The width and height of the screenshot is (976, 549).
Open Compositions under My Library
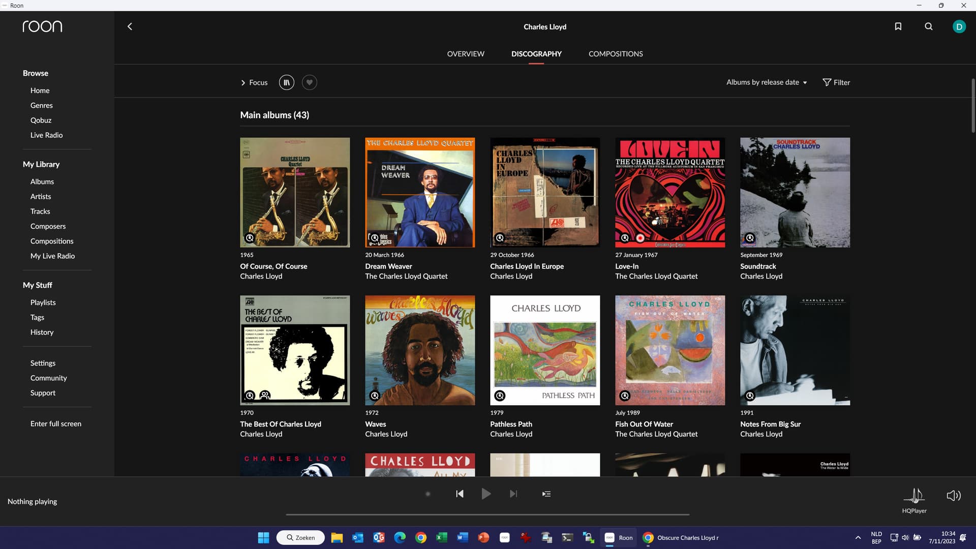coord(51,241)
